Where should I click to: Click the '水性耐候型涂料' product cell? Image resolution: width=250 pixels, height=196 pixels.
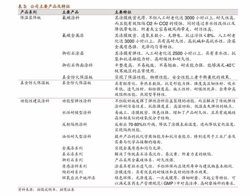coord(76,112)
